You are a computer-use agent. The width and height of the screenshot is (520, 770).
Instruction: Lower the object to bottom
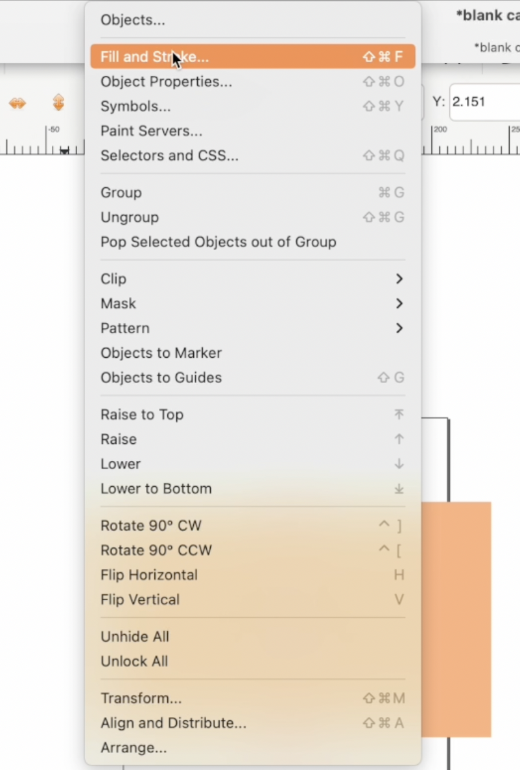156,488
